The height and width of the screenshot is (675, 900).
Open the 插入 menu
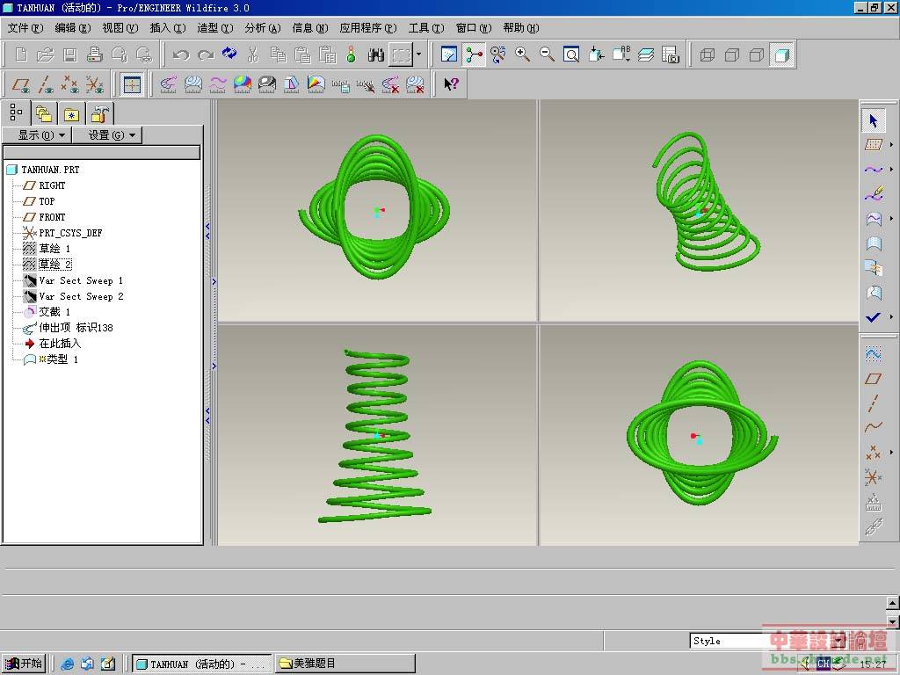pos(166,28)
